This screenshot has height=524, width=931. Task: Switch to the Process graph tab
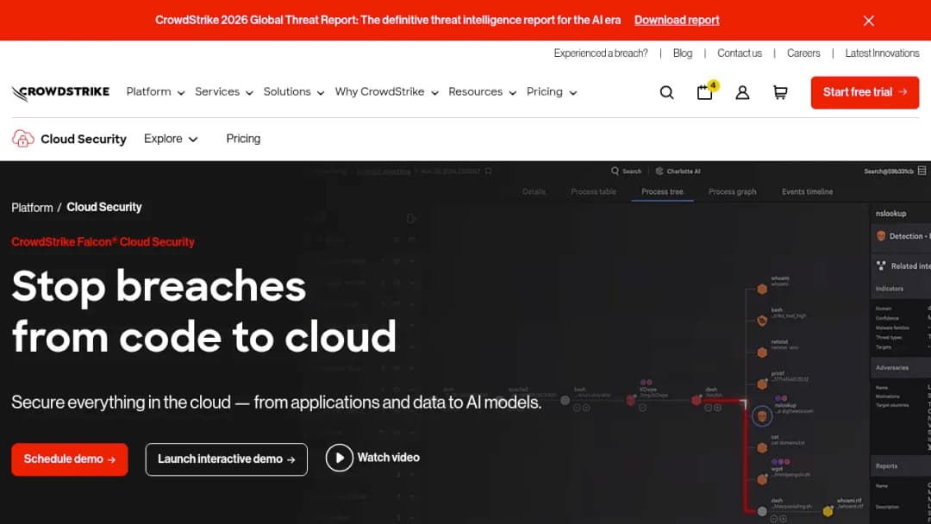pyautogui.click(x=732, y=191)
